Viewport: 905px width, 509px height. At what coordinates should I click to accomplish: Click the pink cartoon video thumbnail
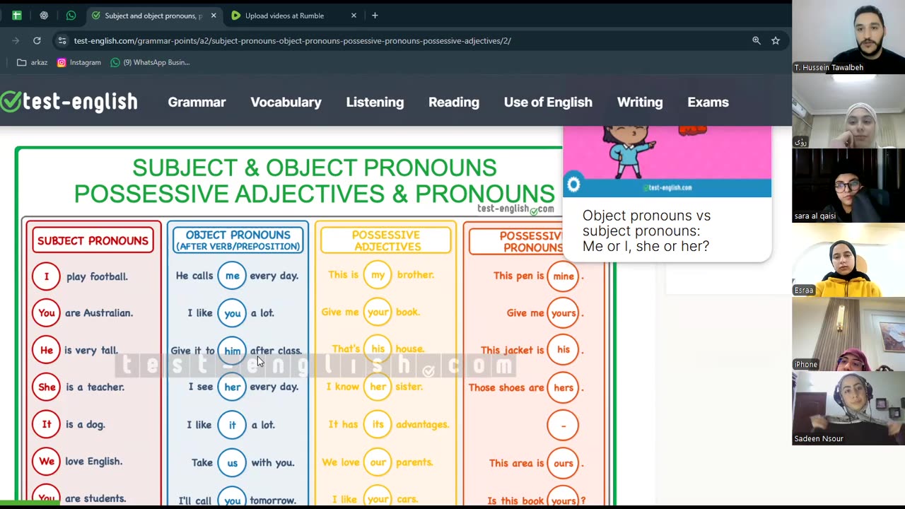[667, 161]
